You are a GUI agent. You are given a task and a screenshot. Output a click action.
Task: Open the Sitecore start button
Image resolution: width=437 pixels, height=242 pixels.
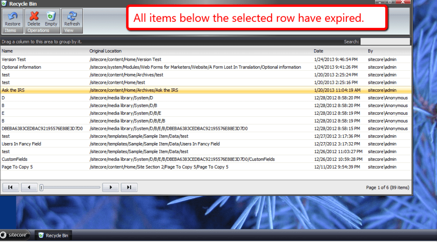tap(16, 235)
